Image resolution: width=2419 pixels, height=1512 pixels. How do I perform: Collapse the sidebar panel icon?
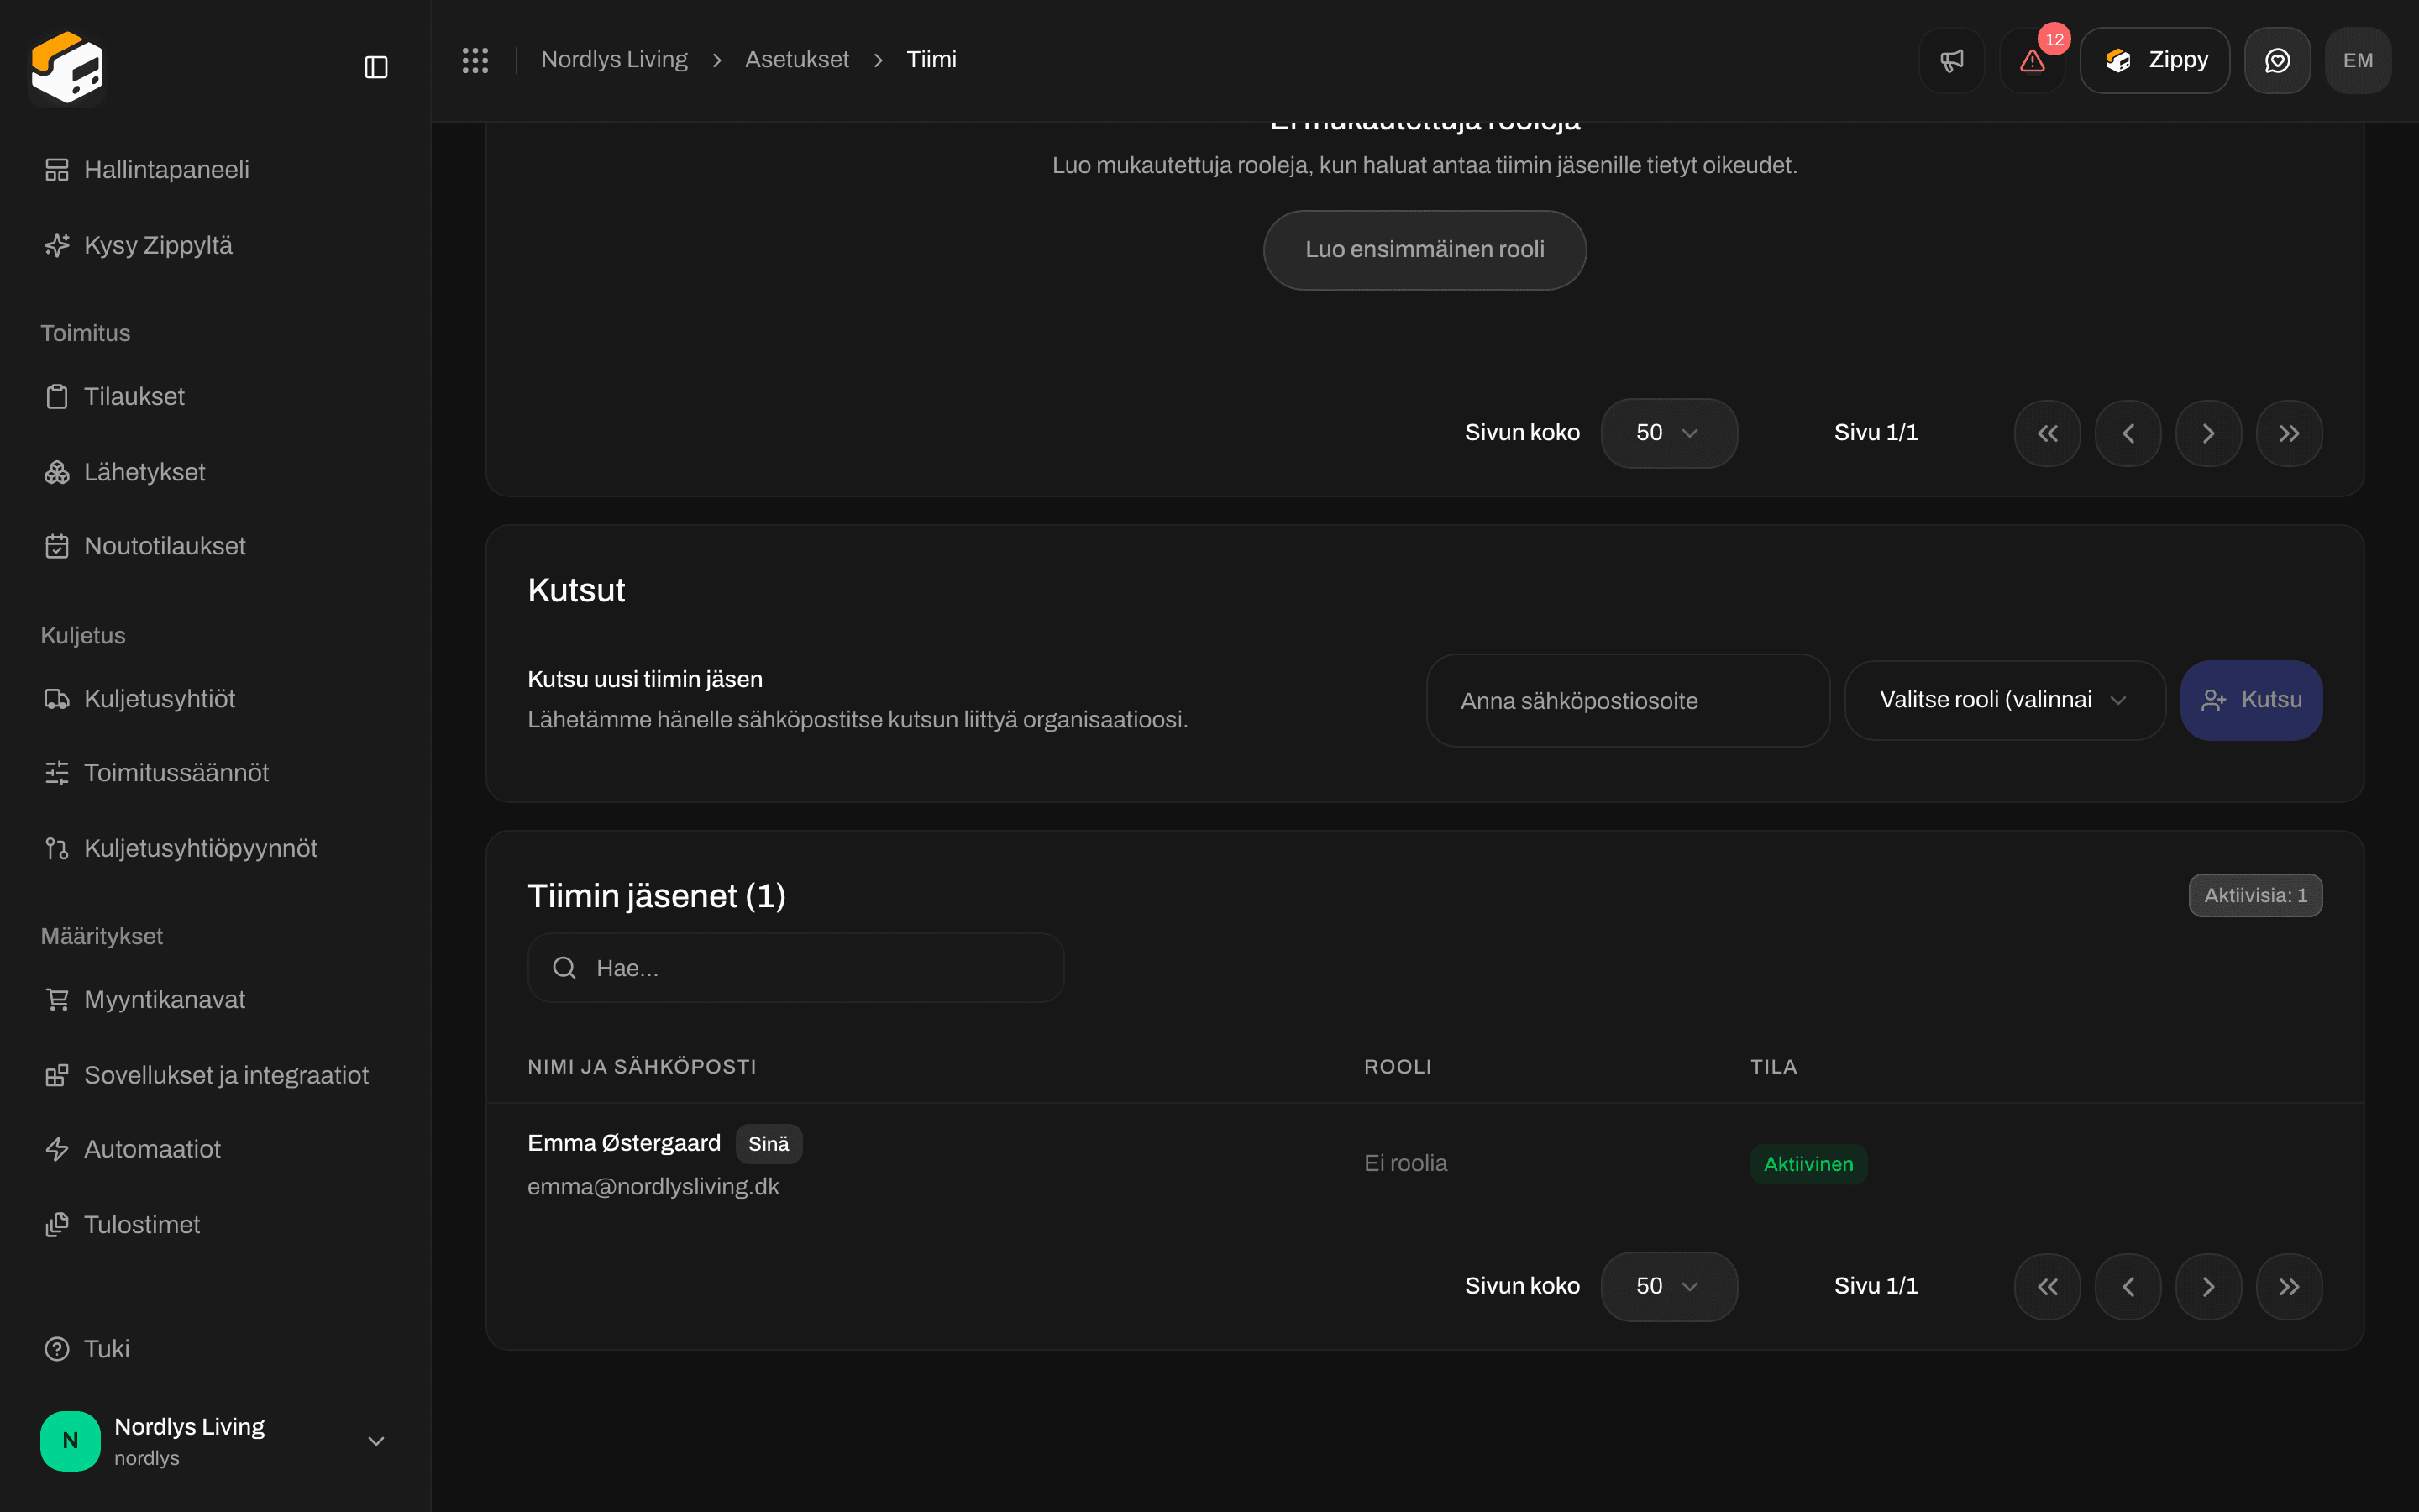click(x=375, y=67)
